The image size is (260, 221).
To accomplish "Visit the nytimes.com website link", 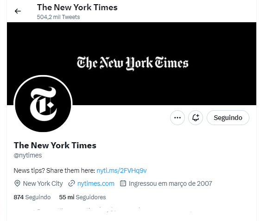I will [96, 183].
